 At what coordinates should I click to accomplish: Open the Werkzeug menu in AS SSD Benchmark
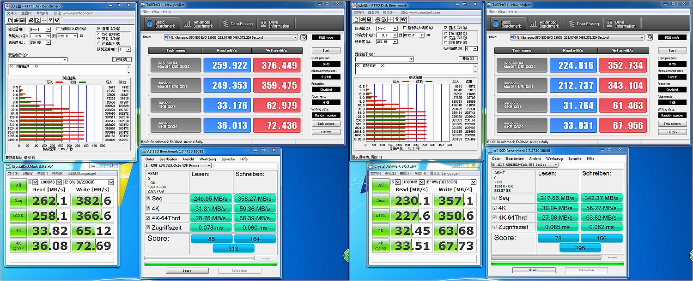click(207, 158)
